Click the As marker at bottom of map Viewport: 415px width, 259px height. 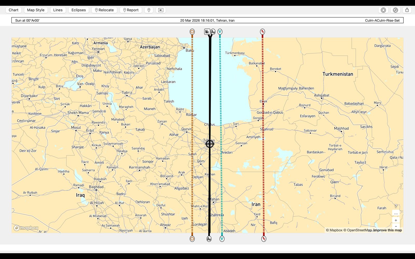209,239
